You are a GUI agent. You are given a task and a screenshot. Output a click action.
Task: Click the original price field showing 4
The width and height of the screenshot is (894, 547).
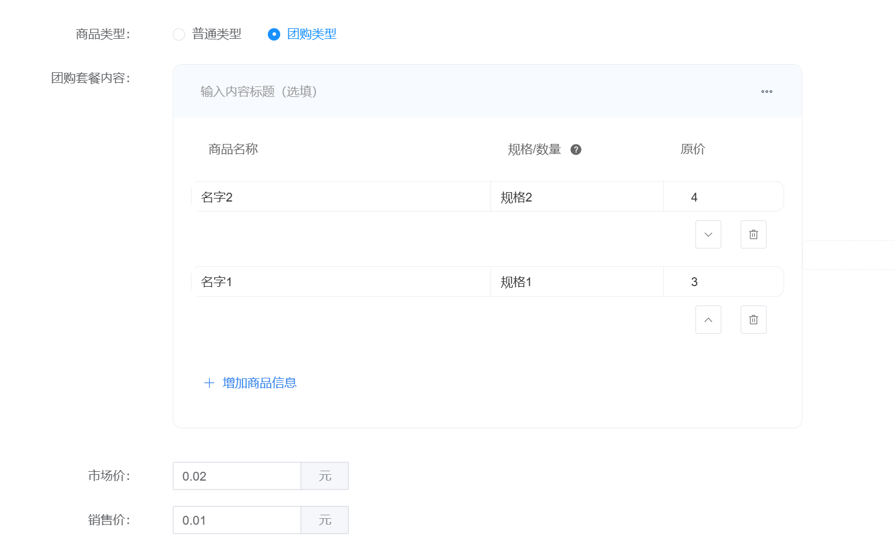pos(722,197)
